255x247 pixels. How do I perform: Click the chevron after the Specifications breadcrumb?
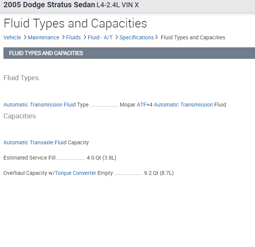157,37
